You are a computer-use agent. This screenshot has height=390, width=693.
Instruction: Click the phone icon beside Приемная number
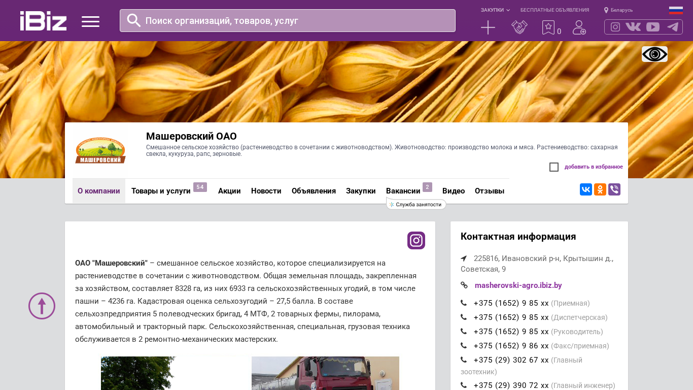tap(464, 303)
